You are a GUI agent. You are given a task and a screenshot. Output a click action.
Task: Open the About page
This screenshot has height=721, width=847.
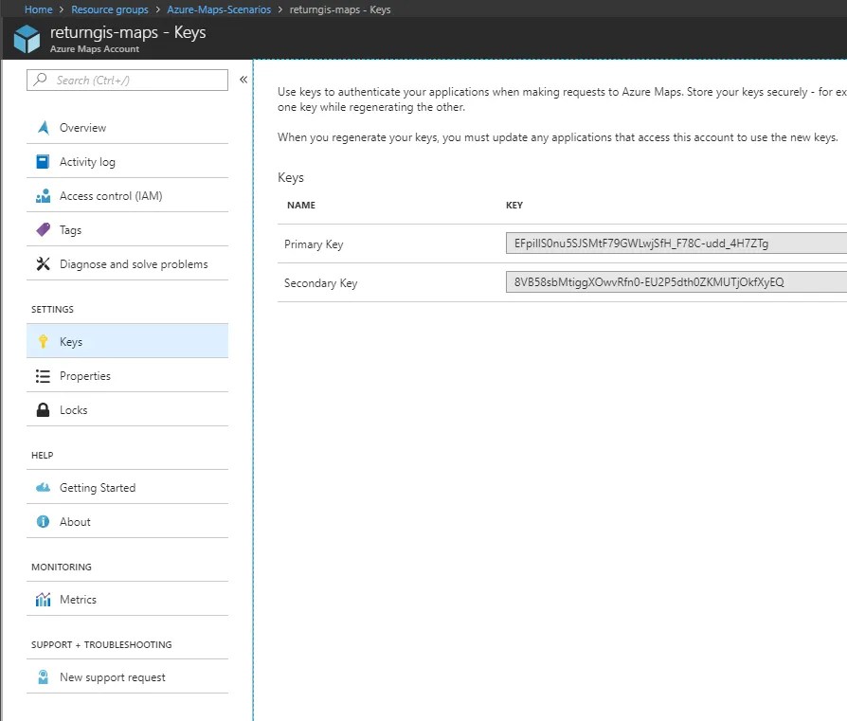[x=128, y=521]
